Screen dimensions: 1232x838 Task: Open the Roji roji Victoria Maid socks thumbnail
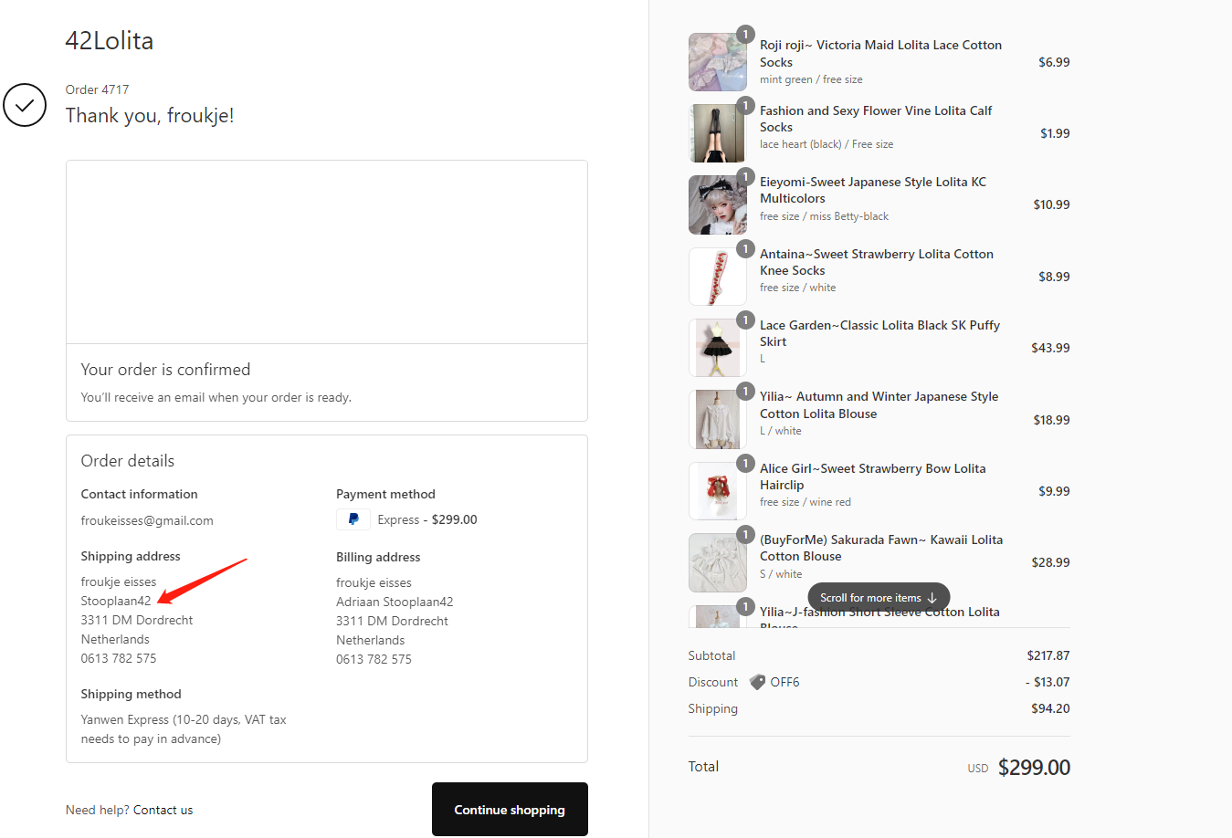pos(718,62)
